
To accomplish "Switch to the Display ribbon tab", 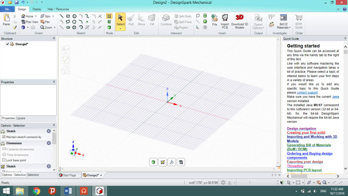I will point(37,9).
